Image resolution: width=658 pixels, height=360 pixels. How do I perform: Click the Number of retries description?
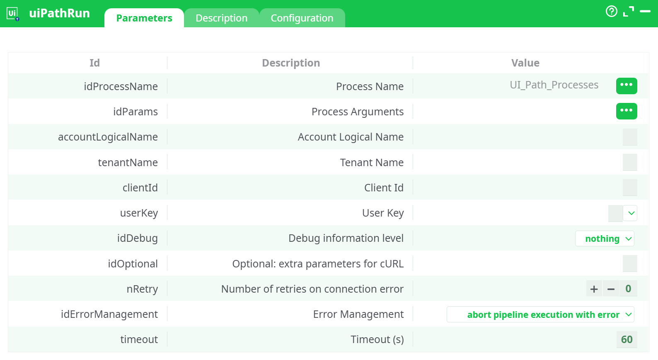click(x=312, y=289)
